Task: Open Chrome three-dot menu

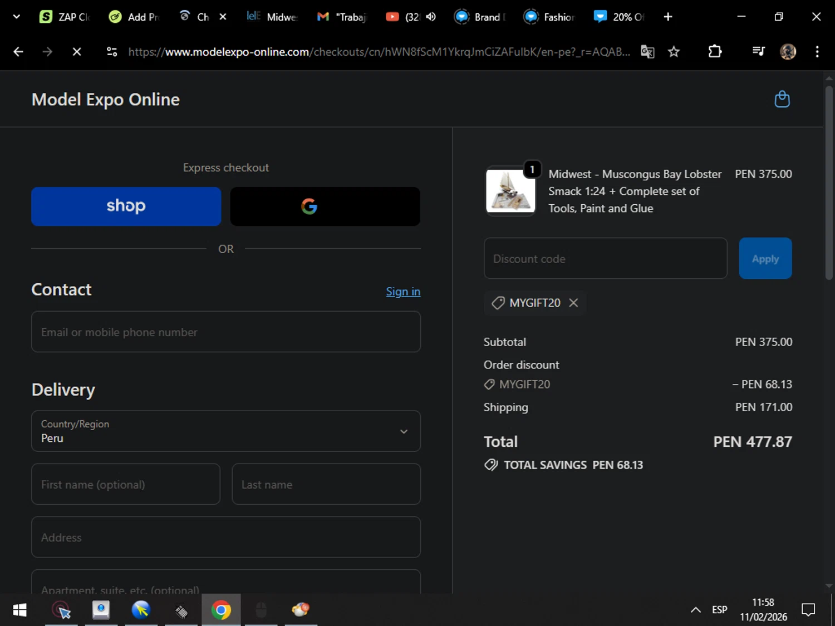Action: 817,52
